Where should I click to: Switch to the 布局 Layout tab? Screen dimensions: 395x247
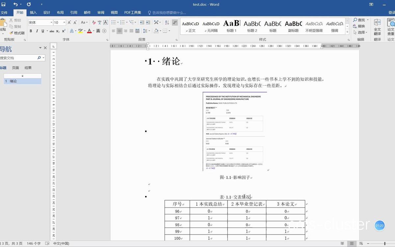click(x=60, y=13)
